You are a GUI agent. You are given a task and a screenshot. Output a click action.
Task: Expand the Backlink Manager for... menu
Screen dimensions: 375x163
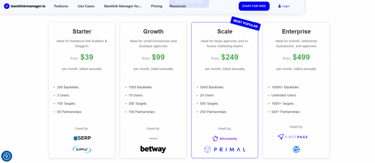[x=123, y=6]
